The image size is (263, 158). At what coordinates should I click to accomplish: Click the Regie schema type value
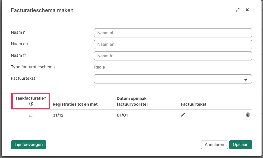coord(100,67)
